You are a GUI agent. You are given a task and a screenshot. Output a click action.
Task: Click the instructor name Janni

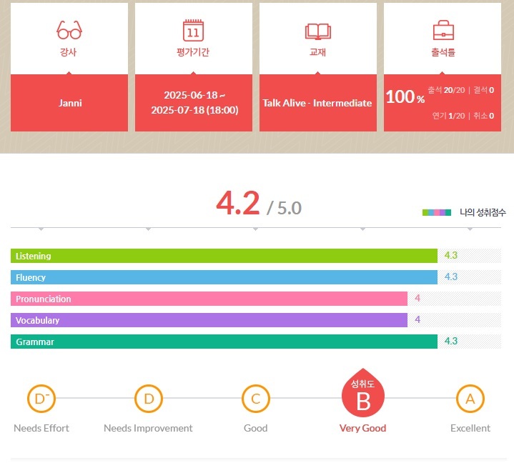[x=70, y=103]
